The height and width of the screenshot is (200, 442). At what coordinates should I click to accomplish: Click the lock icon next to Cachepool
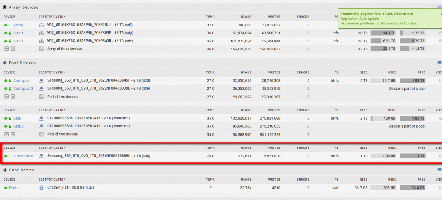coord(10,80)
